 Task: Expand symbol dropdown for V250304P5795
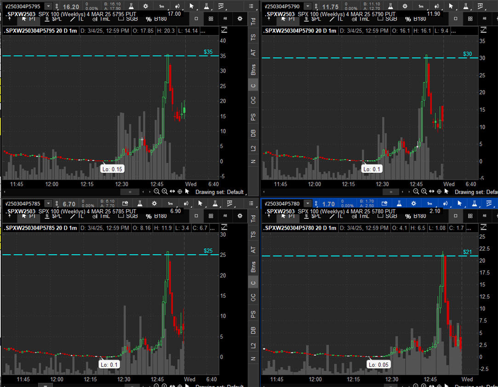48,6
